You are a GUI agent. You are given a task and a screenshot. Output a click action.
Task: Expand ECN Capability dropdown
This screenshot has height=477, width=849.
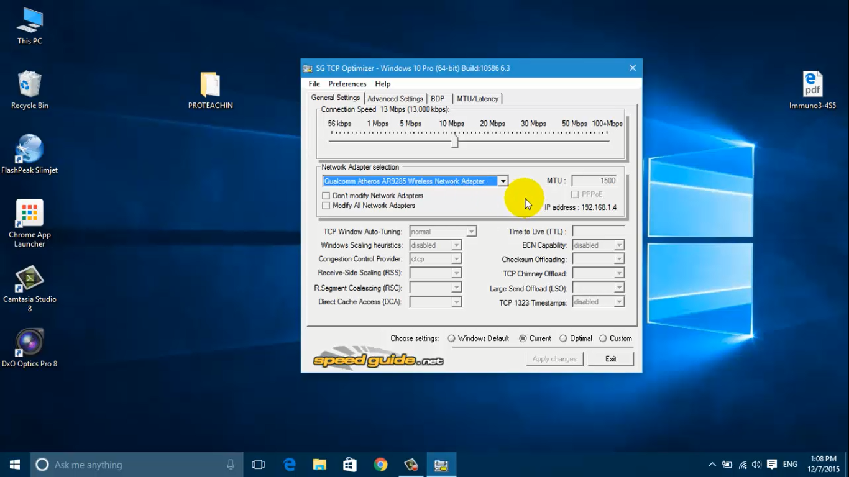(x=619, y=245)
